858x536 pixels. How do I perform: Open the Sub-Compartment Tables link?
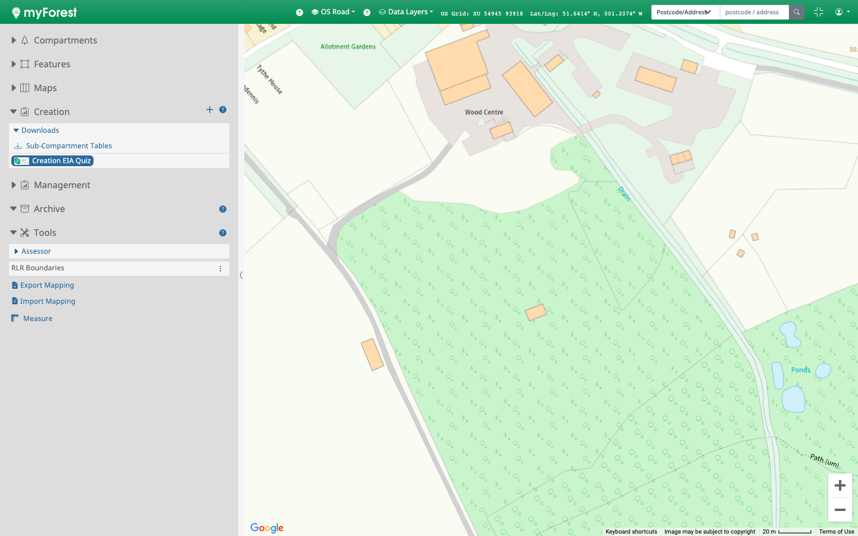point(69,146)
